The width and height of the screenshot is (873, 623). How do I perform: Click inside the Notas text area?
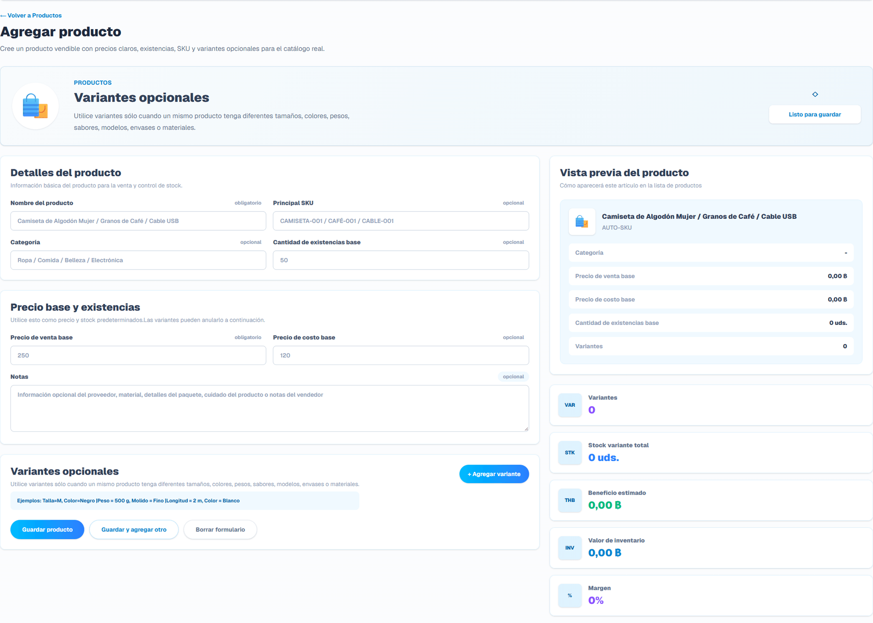(270, 409)
